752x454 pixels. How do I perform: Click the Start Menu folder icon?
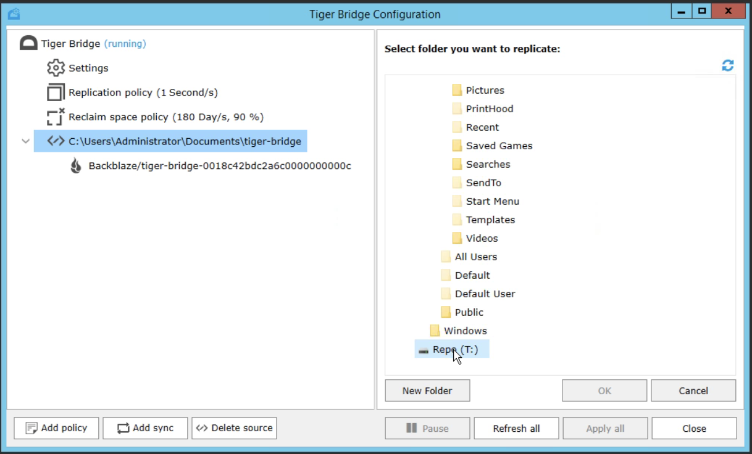pos(457,201)
